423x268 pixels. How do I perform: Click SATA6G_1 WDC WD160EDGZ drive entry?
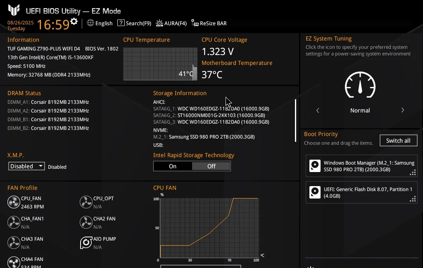(211, 109)
